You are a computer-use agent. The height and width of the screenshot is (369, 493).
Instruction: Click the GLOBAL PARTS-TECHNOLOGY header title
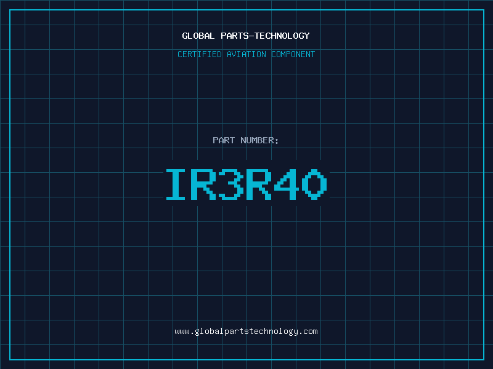246,36
